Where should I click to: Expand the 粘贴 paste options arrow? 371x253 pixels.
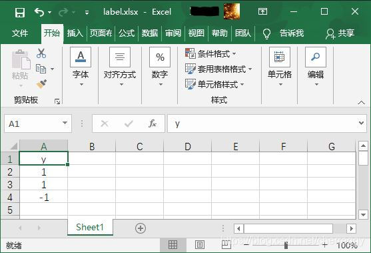(x=21, y=85)
